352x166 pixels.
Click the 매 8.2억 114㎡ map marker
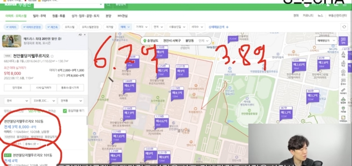click(x=116, y=157)
